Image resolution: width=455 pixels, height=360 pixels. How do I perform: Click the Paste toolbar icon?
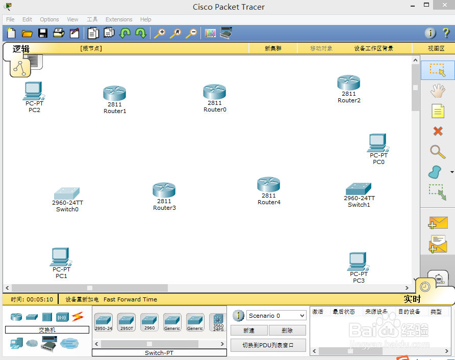click(x=109, y=33)
